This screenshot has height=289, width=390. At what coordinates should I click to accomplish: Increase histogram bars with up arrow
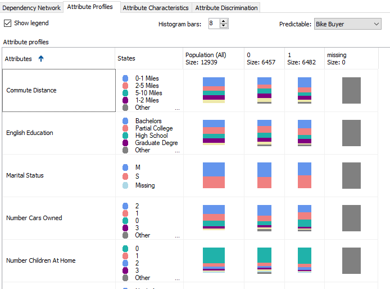(224, 21)
